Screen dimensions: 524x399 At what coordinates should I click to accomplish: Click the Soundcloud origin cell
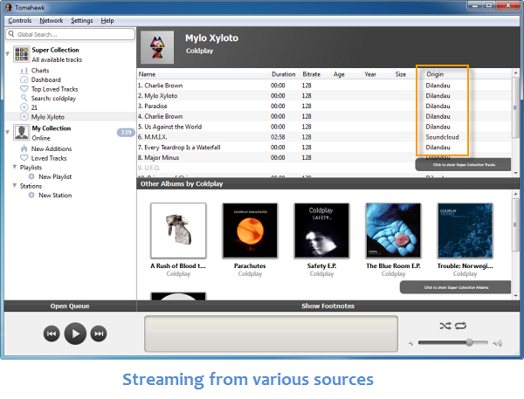(x=442, y=137)
